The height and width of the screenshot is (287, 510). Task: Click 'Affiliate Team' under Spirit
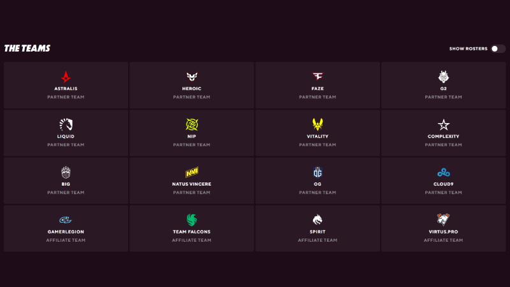[317, 240]
